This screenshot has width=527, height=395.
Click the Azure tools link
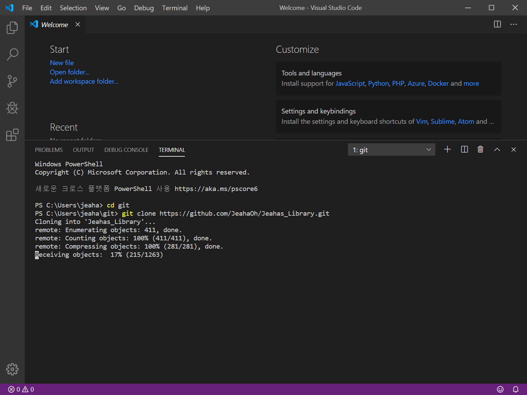point(416,83)
